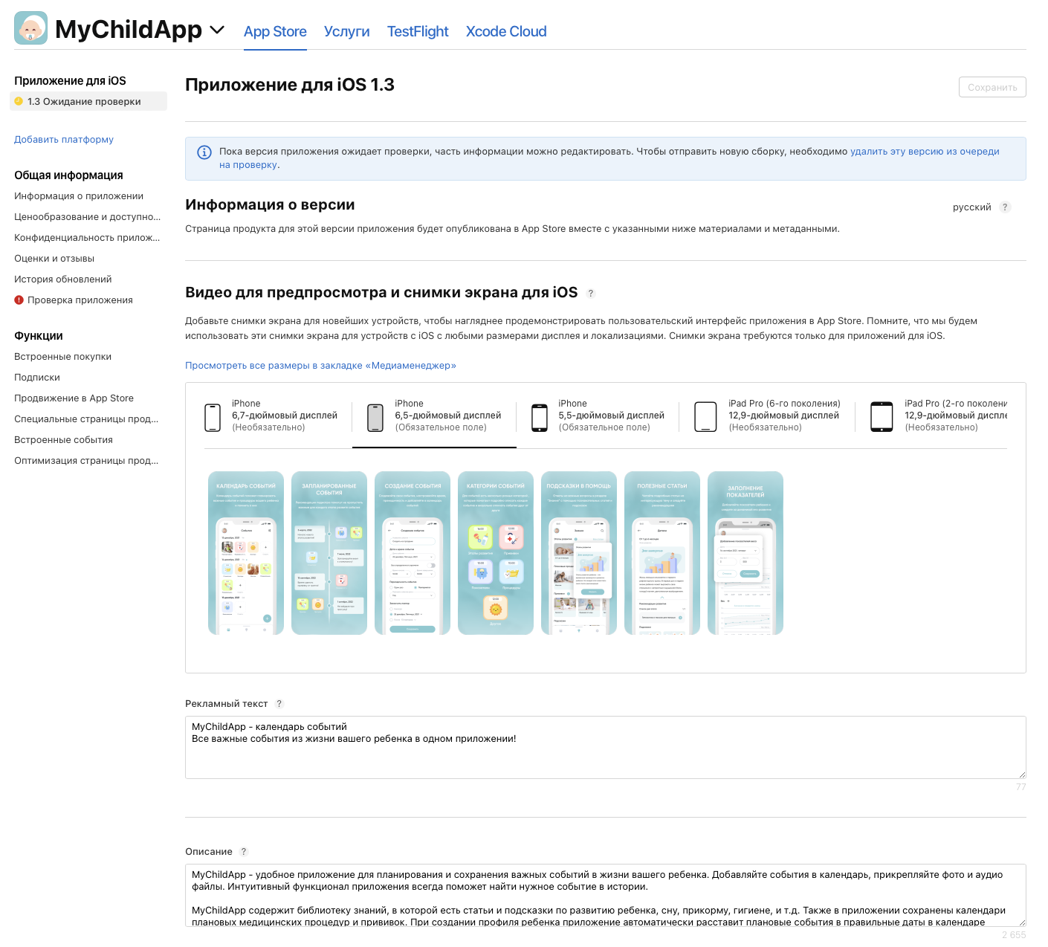Click the info icon in the blue banner

[x=204, y=152]
